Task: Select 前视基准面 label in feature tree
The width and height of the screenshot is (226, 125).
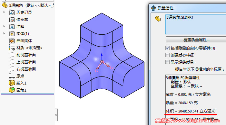Action: click(x=26, y=55)
